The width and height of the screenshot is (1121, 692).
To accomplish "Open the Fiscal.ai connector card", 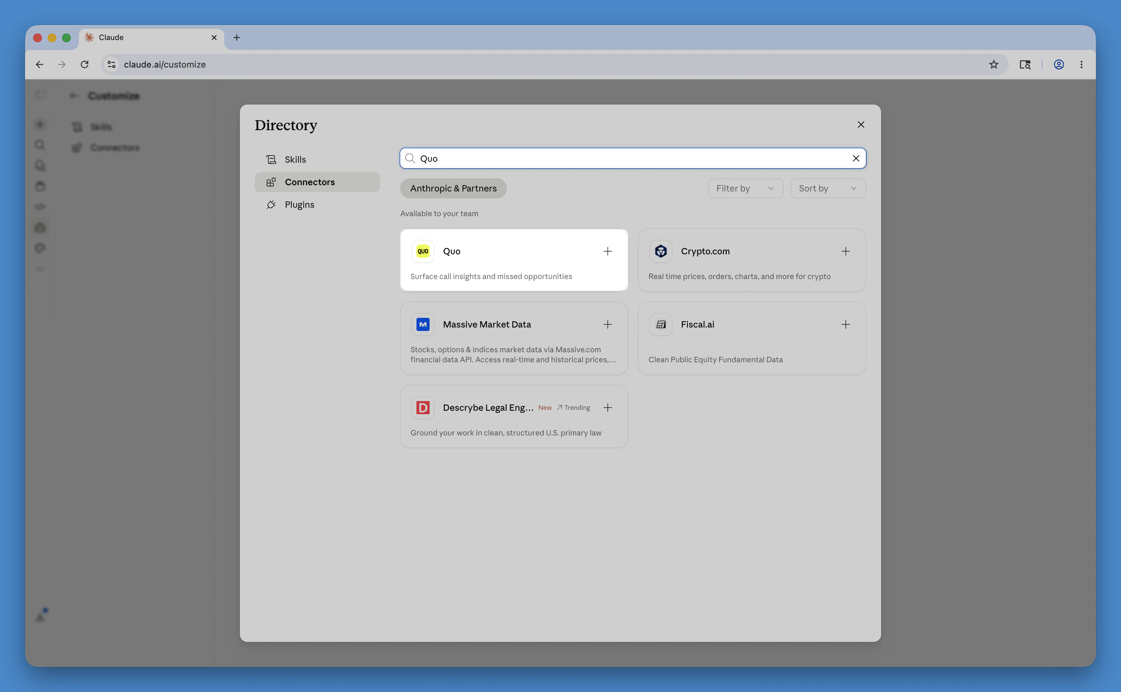I will pyautogui.click(x=752, y=338).
